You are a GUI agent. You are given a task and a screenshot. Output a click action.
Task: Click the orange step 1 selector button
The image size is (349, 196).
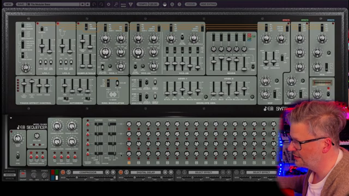129,163
